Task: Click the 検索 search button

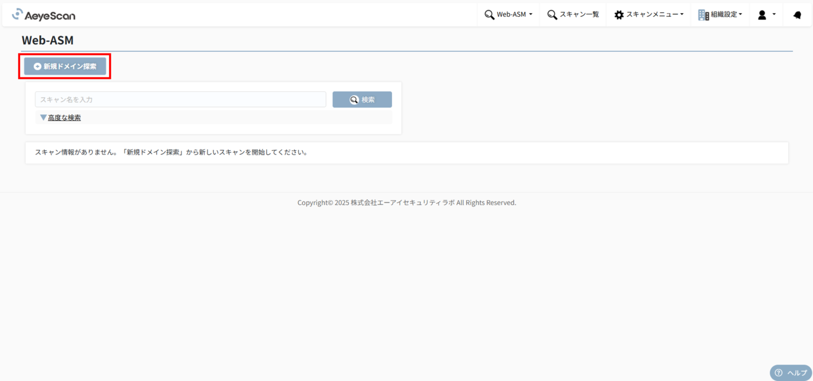Action: pos(362,99)
